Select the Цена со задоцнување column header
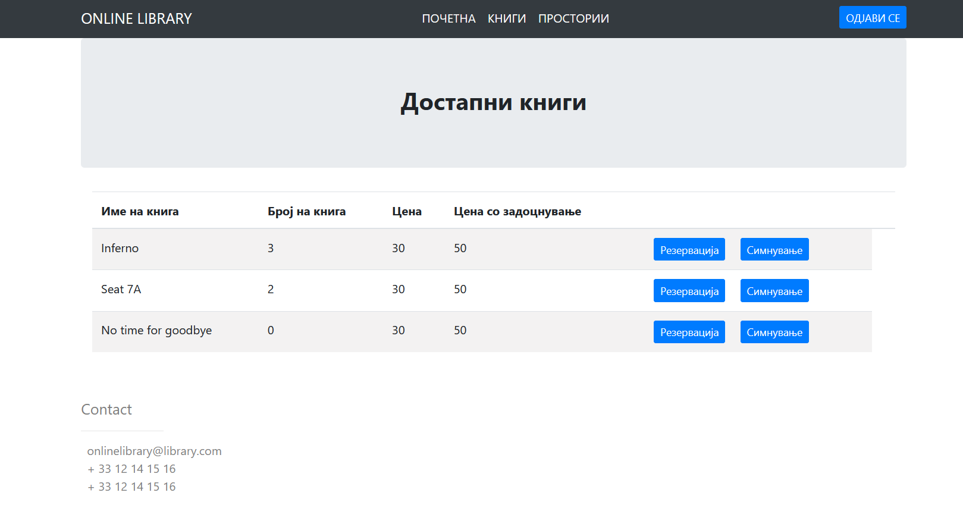This screenshot has height=527, width=963. (517, 212)
